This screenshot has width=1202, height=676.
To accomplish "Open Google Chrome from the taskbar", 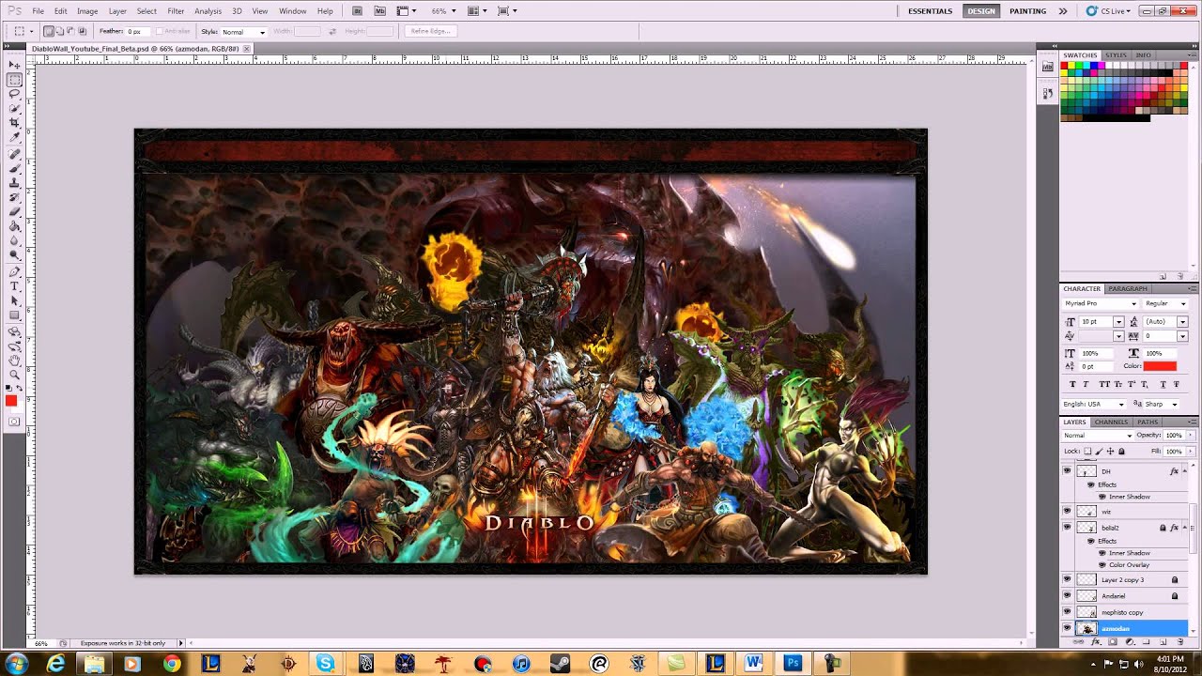I will click(x=172, y=664).
